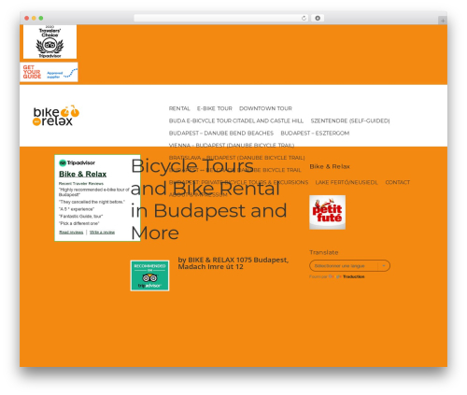
Task: Click the Tripadvisor Travelers' Choice badge
Action: point(50,42)
